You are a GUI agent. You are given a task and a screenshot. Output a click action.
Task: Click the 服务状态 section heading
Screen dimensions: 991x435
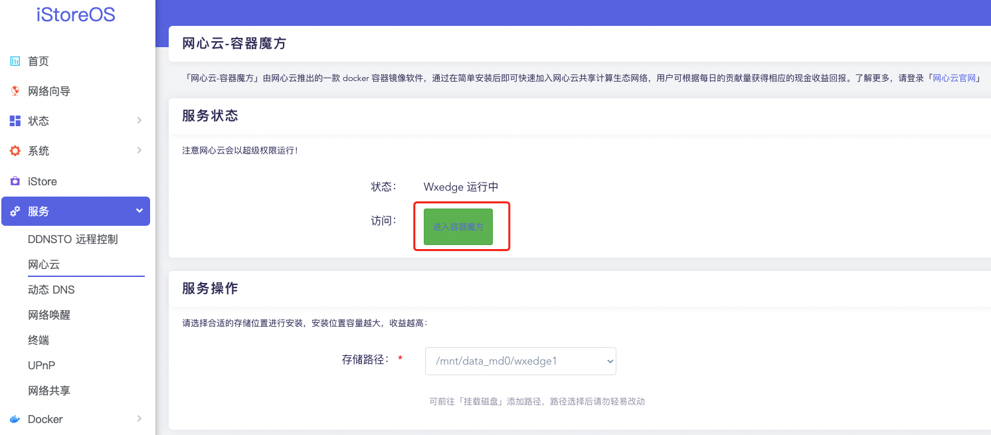click(x=210, y=116)
